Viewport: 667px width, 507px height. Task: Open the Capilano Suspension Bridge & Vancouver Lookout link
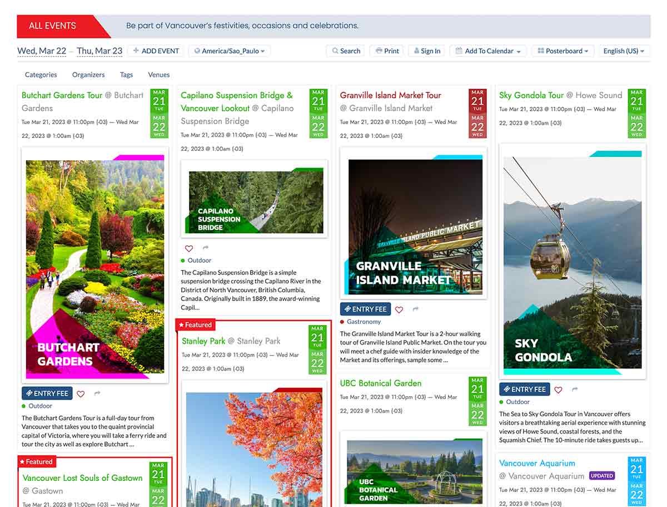[236, 101]
